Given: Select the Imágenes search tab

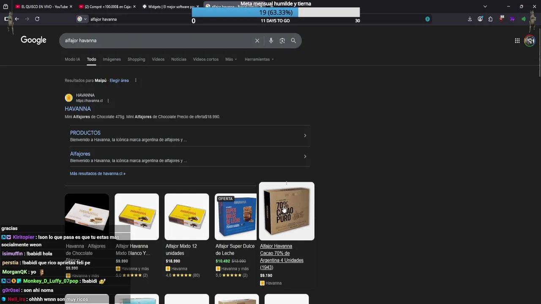Looking at the screenshot, I should click(112, 59).
